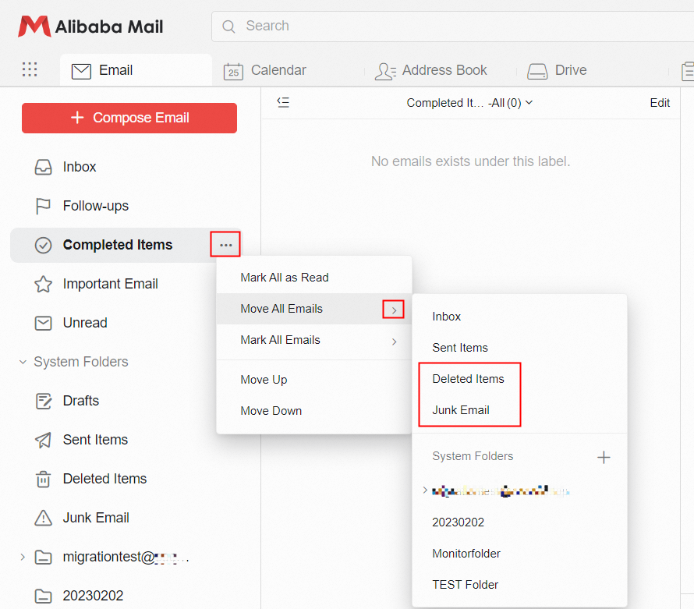
Task: Click the Drafts icon in System Folders
Action: tap(43, 400)
